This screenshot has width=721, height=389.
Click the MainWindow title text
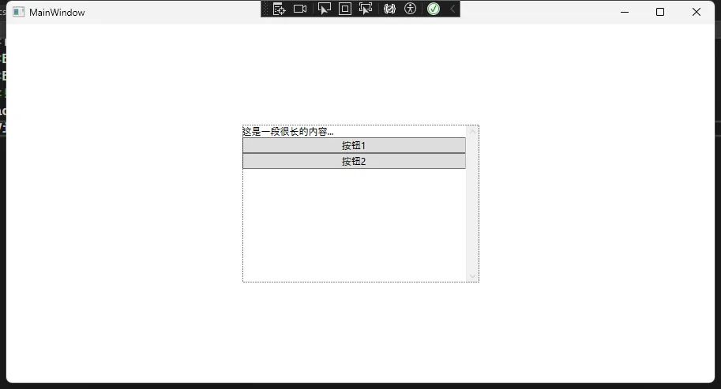[57, 13]
